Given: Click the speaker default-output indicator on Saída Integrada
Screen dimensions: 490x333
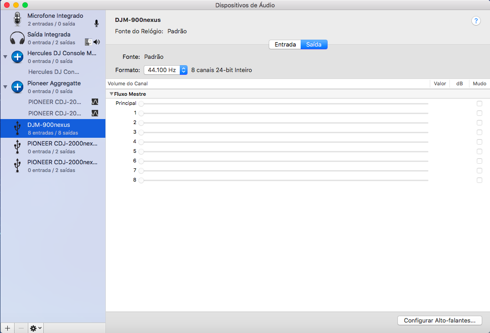Looking at the screenshot, I should [x=97, y=42].
